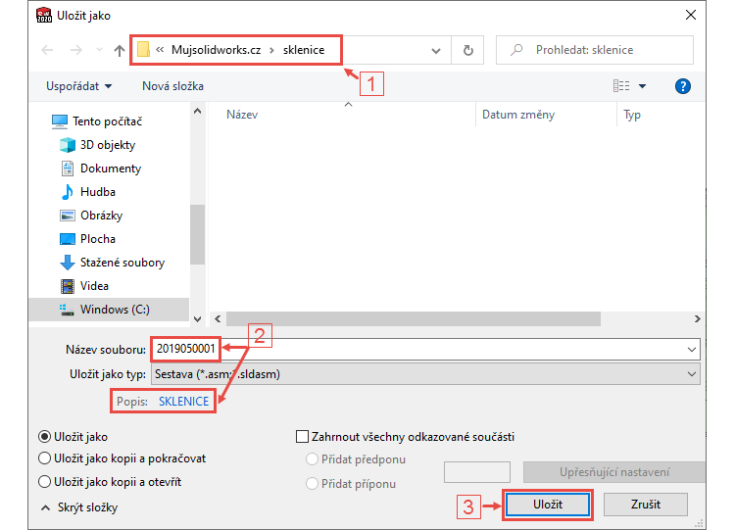
Task: Create a new folder with Nová složka
Action: click(x=172, y=86)
